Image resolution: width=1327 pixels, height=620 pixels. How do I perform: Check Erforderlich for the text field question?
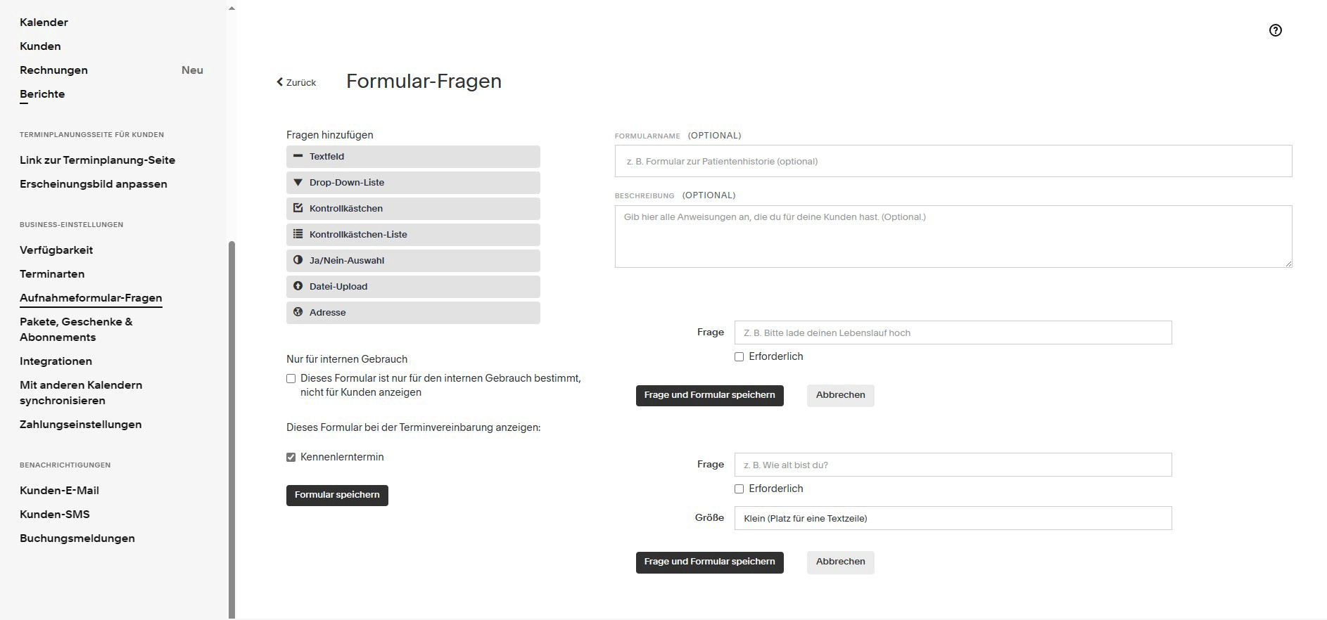pyautogui.click(x=739, y=489)
